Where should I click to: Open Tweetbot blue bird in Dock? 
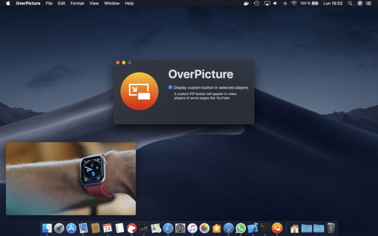229,228
